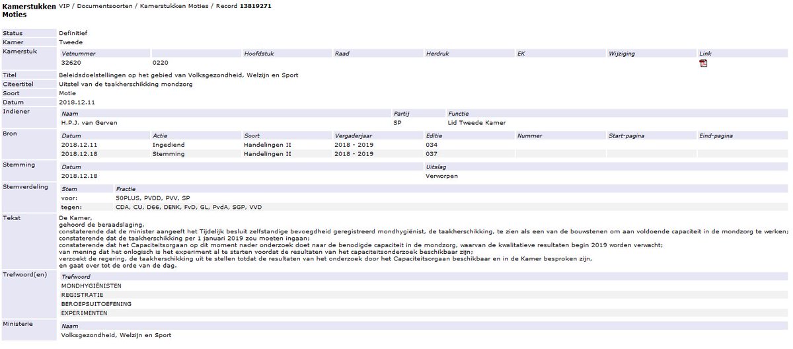
Task: Click the trefwoord BEROEPSUITOEFENING
Action: click(x=96, y=303)
